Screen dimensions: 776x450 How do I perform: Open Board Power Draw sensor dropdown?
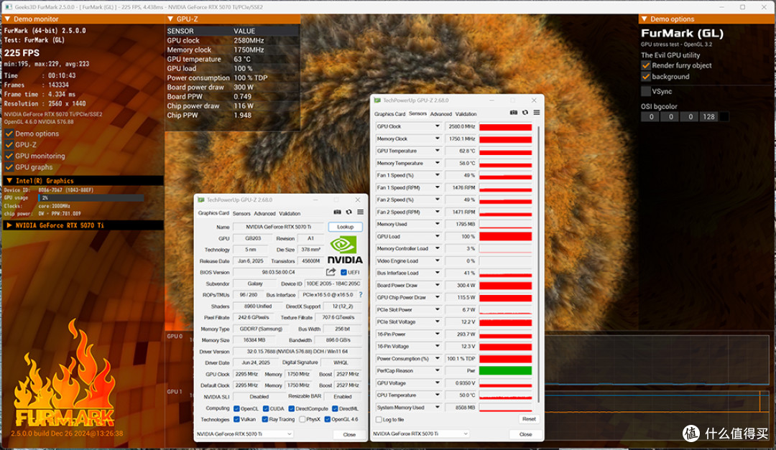[x=437, y=285]
